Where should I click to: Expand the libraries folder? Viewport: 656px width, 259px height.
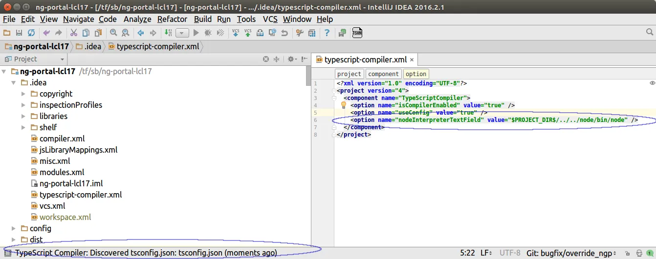click(x=23, y=116)
